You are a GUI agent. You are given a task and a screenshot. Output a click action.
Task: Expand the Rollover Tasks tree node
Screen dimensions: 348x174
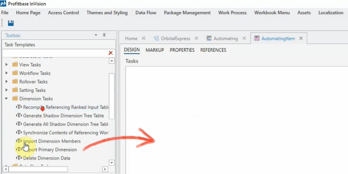coord(7,82)
